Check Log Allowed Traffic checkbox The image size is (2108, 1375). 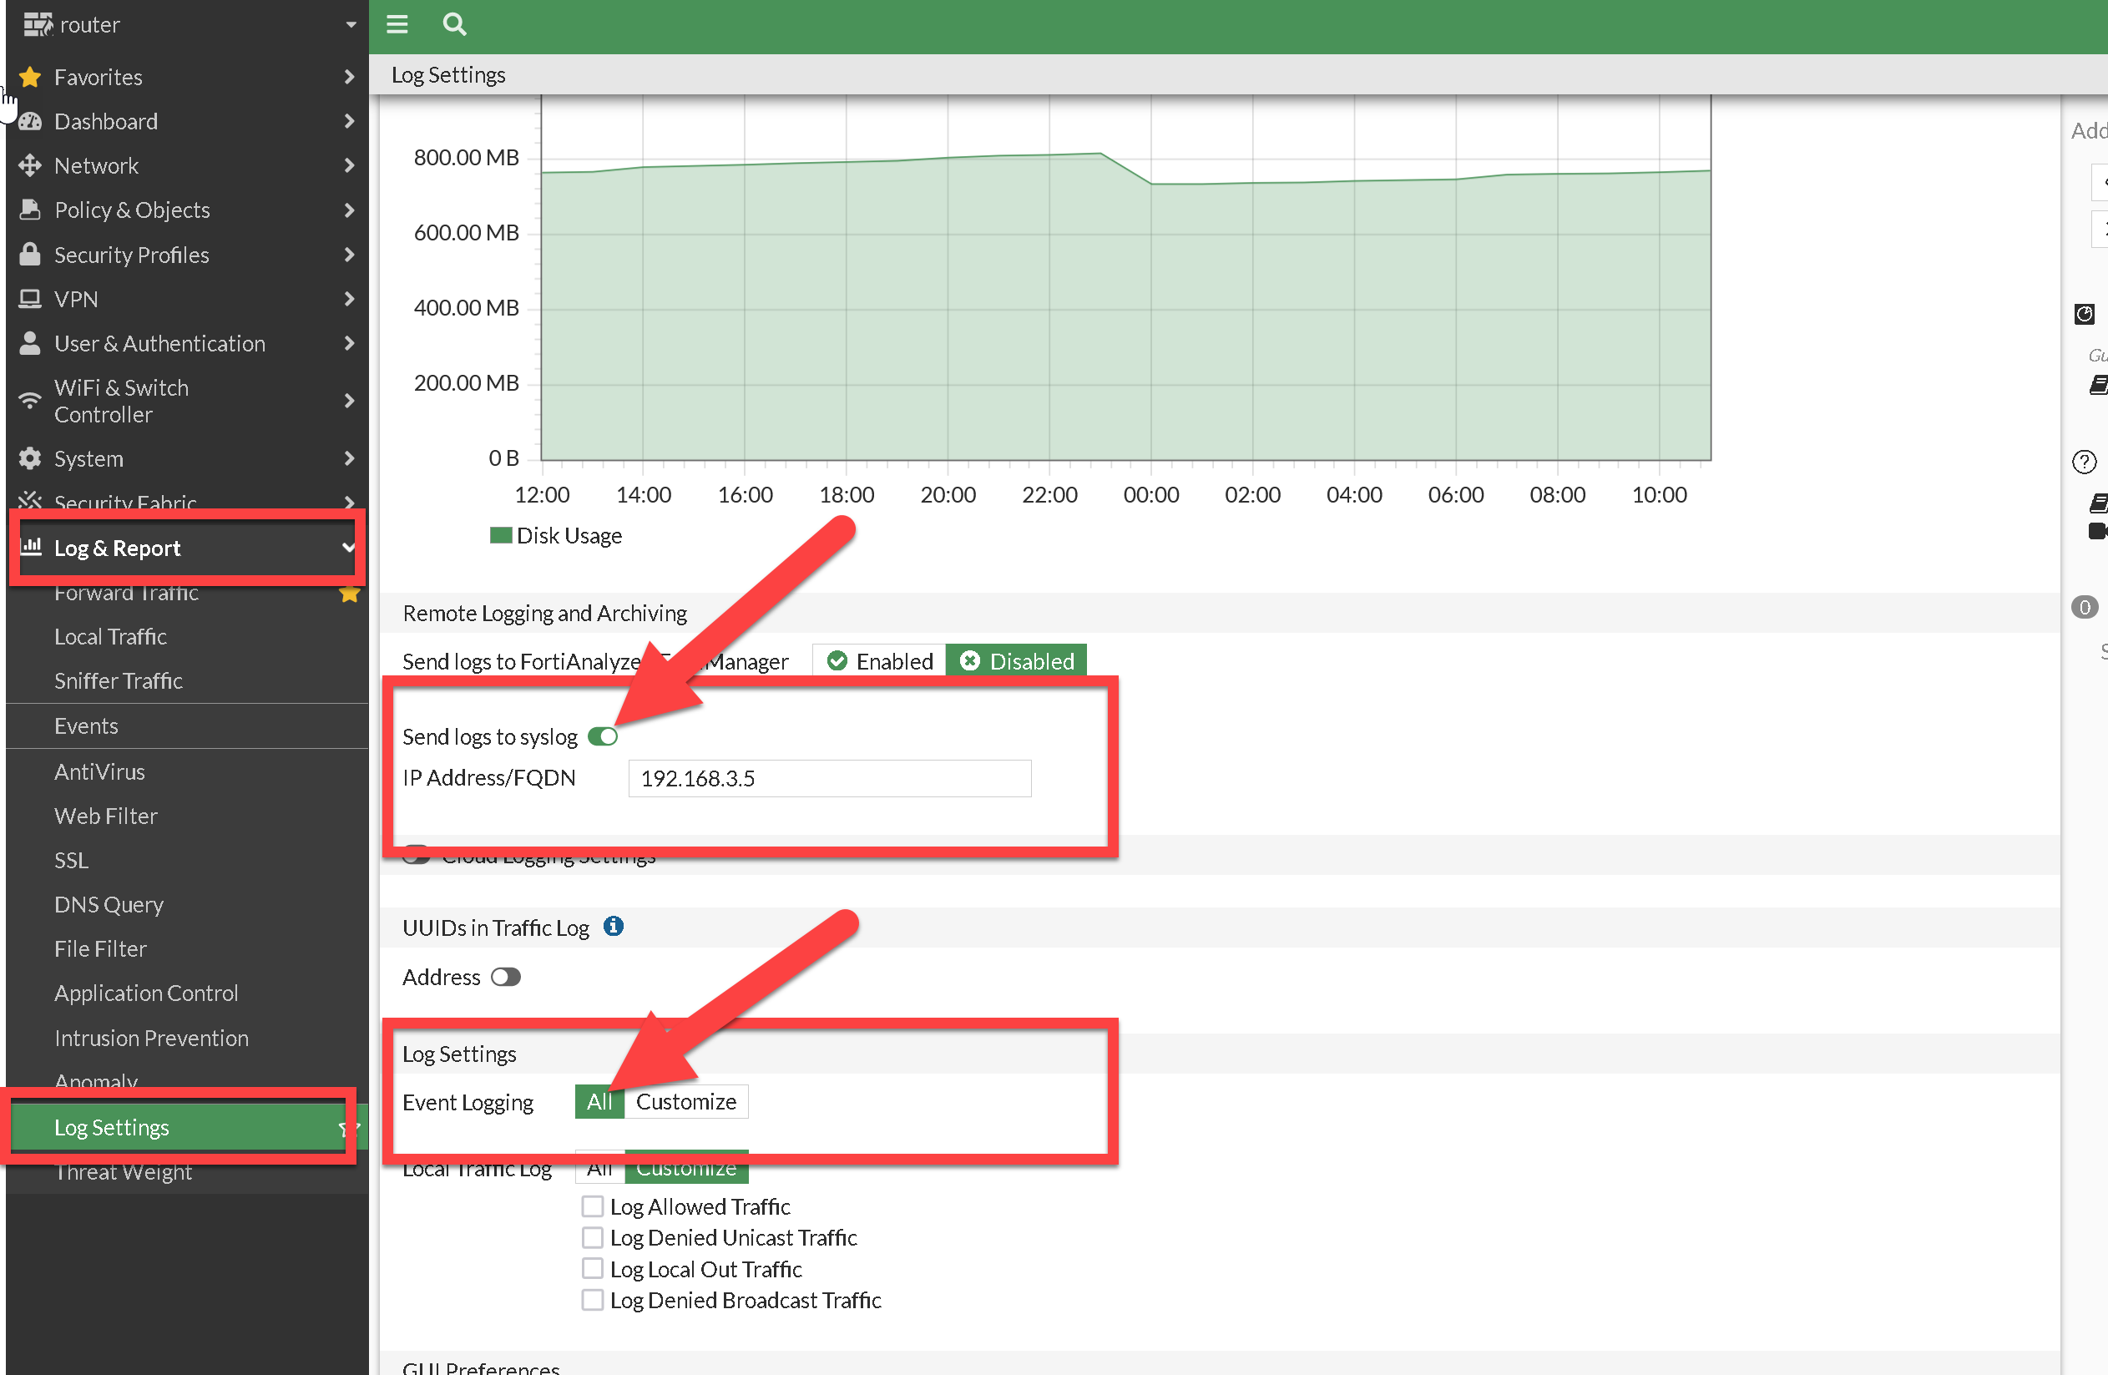tap(593, 1206)
